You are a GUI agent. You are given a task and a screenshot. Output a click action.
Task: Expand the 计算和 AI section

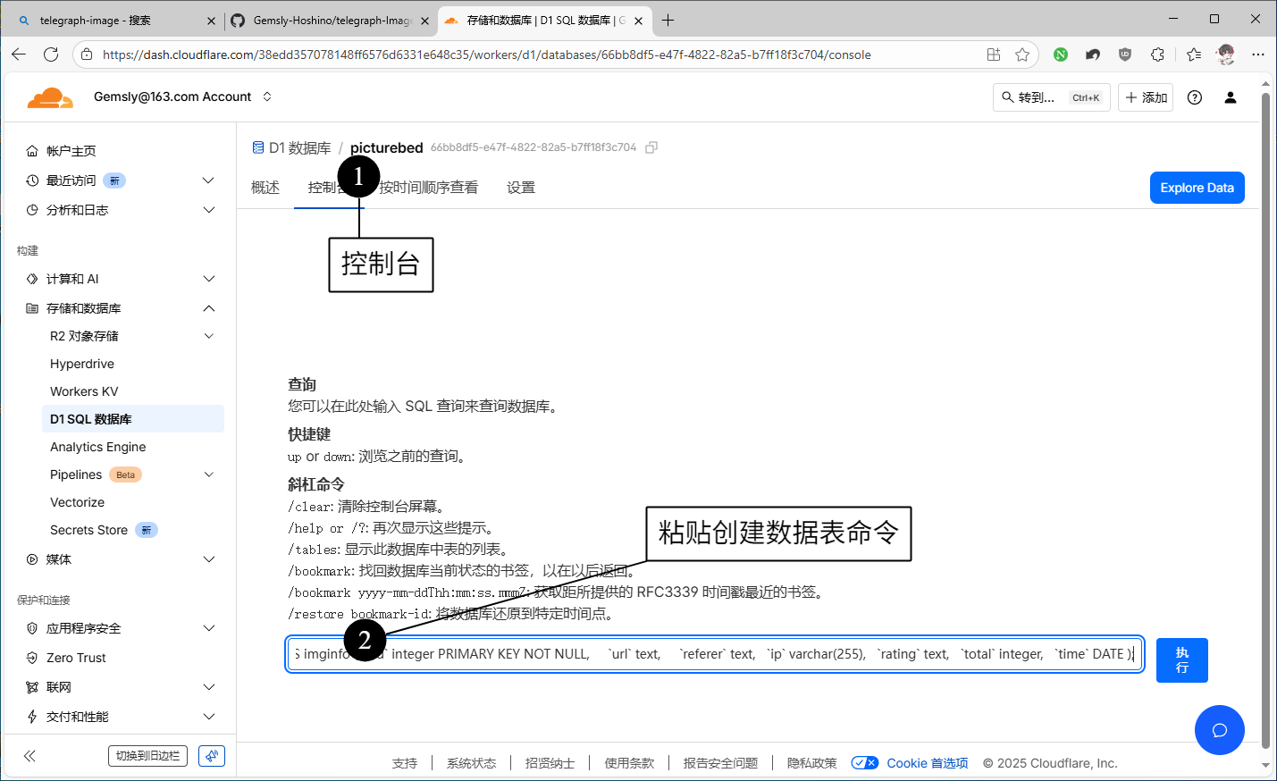(208, 279)
